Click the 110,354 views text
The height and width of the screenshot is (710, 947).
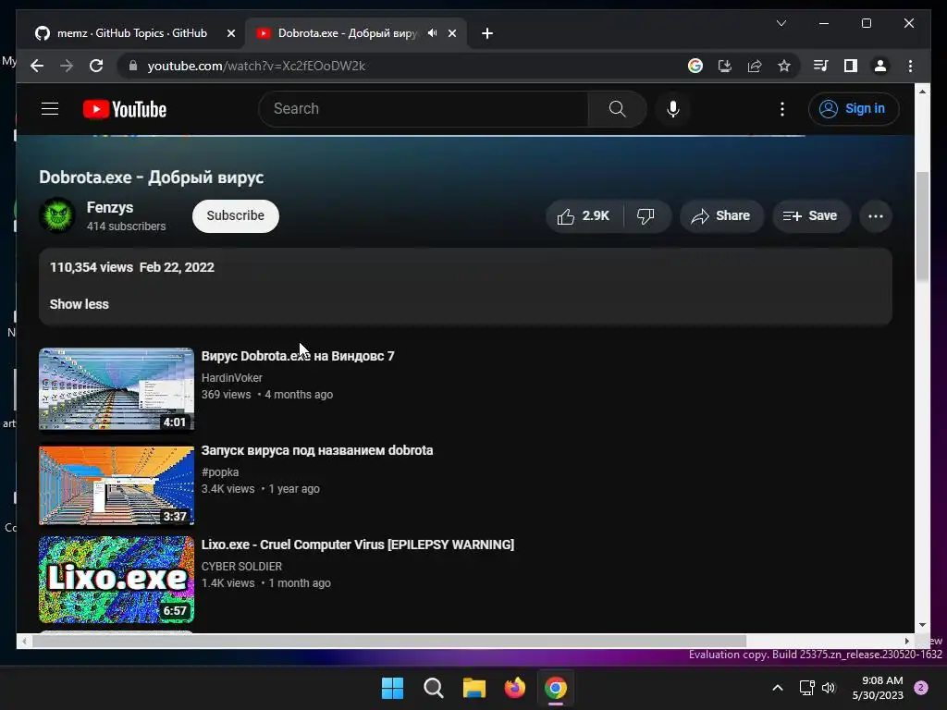click(92, 267)
